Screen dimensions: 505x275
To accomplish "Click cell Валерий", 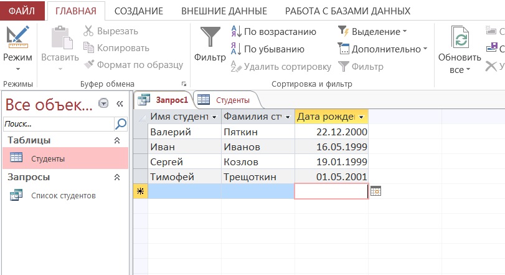I will tap(184, 132).
